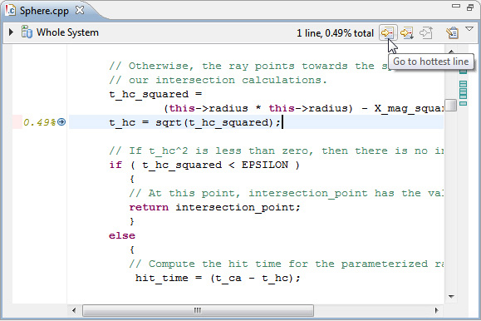Click the vertical scrollbar down arrow
The width and height of the screenshot is (481, 321).
point(451,296)
